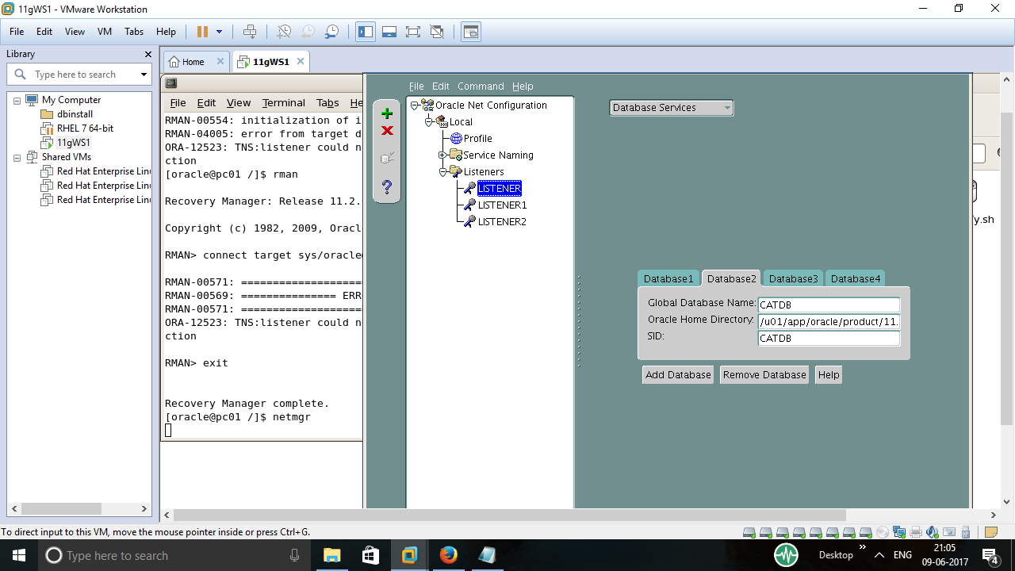
Task: Click the Oracle Home Directory field
Action: click(x=829, y=322)
